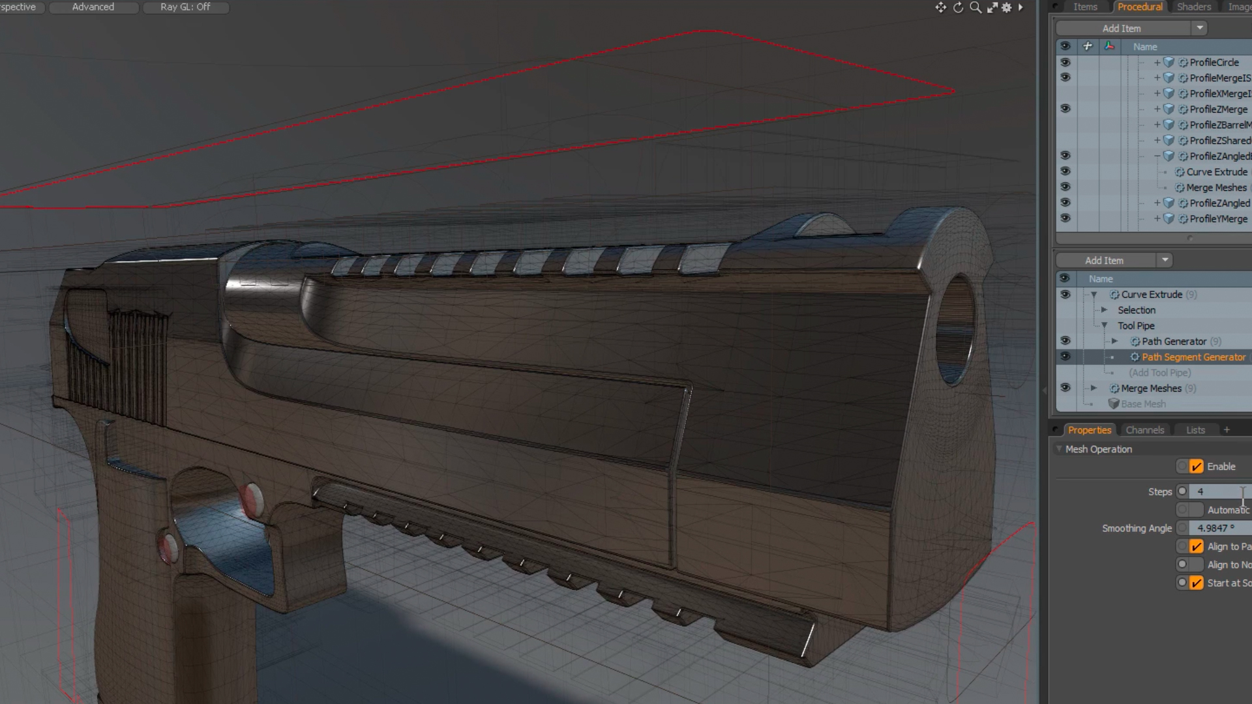The width and height of the screenshot is (1252, 704).
Task: Select the Base Mesh cube icon
Action: 1114,403
